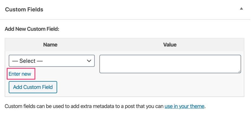Click the "— Select —" text in the dropdown

28,61
